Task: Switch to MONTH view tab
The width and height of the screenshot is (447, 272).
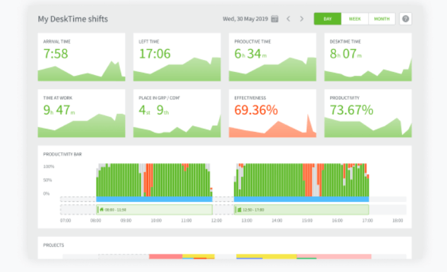Action: 382,19
